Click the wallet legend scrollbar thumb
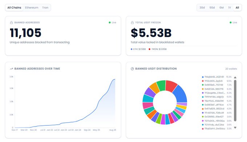247x142 pixels. click(x=235, y=100)
